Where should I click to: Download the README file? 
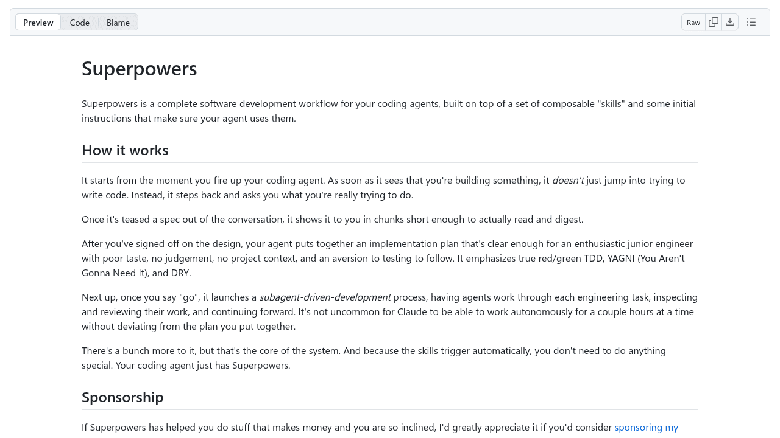point(731,22)
